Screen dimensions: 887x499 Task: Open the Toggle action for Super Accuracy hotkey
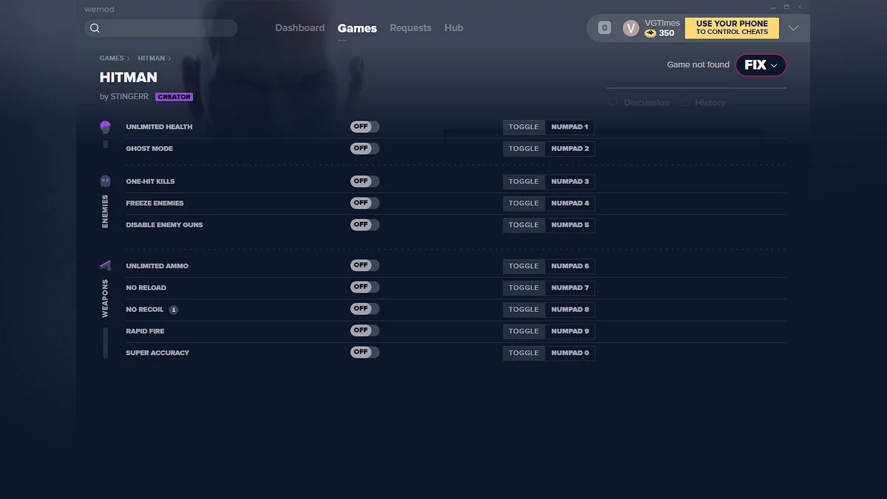pos(524,353)
